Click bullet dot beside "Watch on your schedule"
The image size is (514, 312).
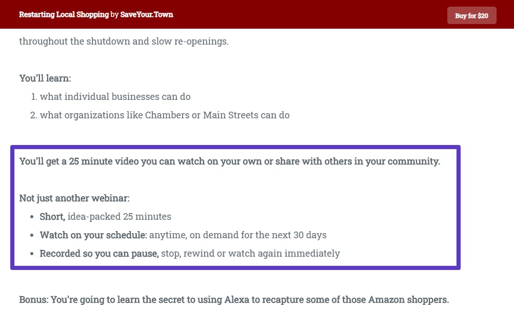click(32, 235)
